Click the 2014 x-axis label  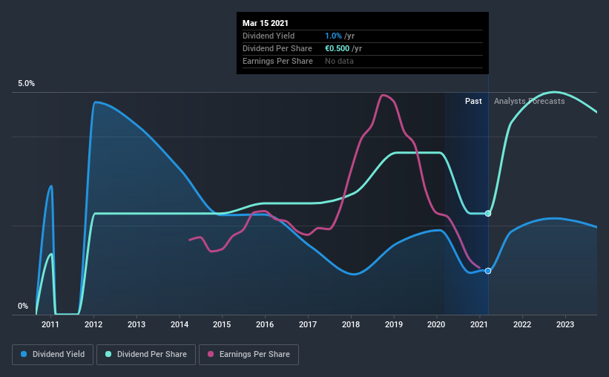pos(180,324)
